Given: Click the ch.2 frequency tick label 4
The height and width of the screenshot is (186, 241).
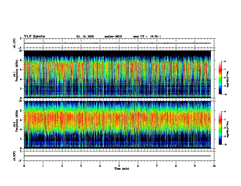Looking at the screenshot, I should coord(21,129).
